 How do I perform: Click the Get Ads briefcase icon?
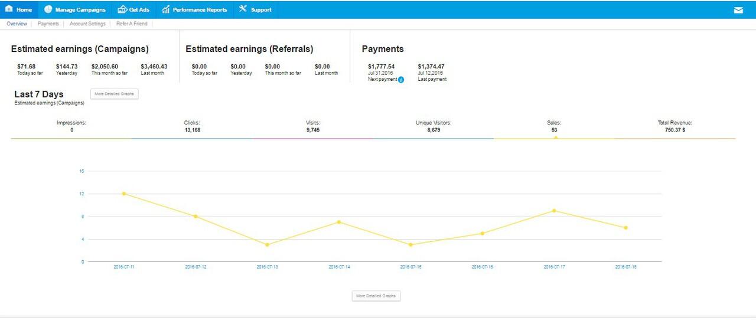(122, 9)
